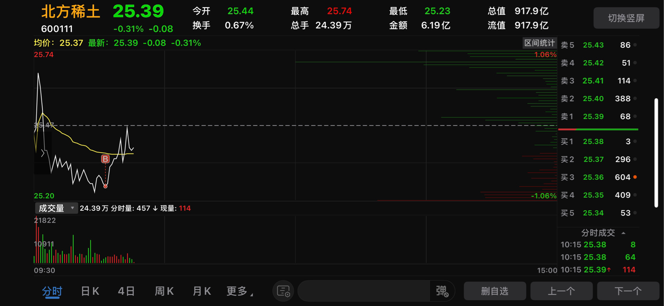Click the 卖3 price 25.41
Image resolution: width=664 pixels, height=306 pixels.
(593, 80)
